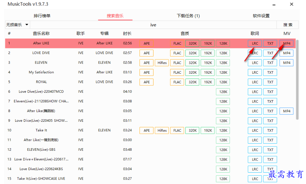Download ELEVEN row 3 MP4 video
306x184 pixels.
coord(287,63)
